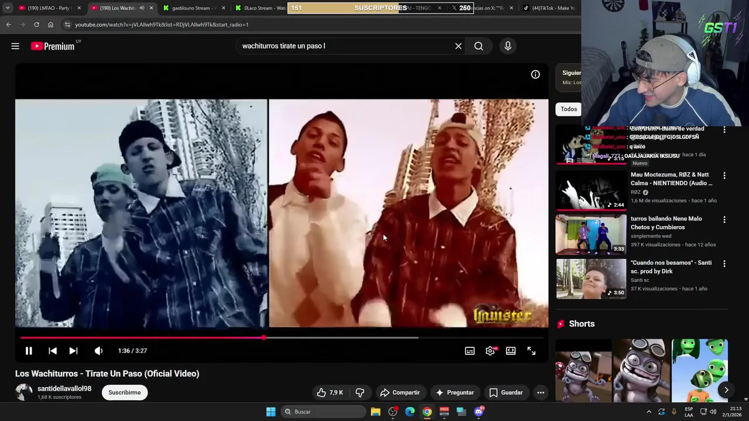Viewport: 749px width, 421px height.
Task: Open Windows Start menu
Action: [271, 412]
